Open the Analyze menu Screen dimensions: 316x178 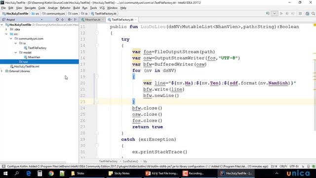[x=53, y=8]
